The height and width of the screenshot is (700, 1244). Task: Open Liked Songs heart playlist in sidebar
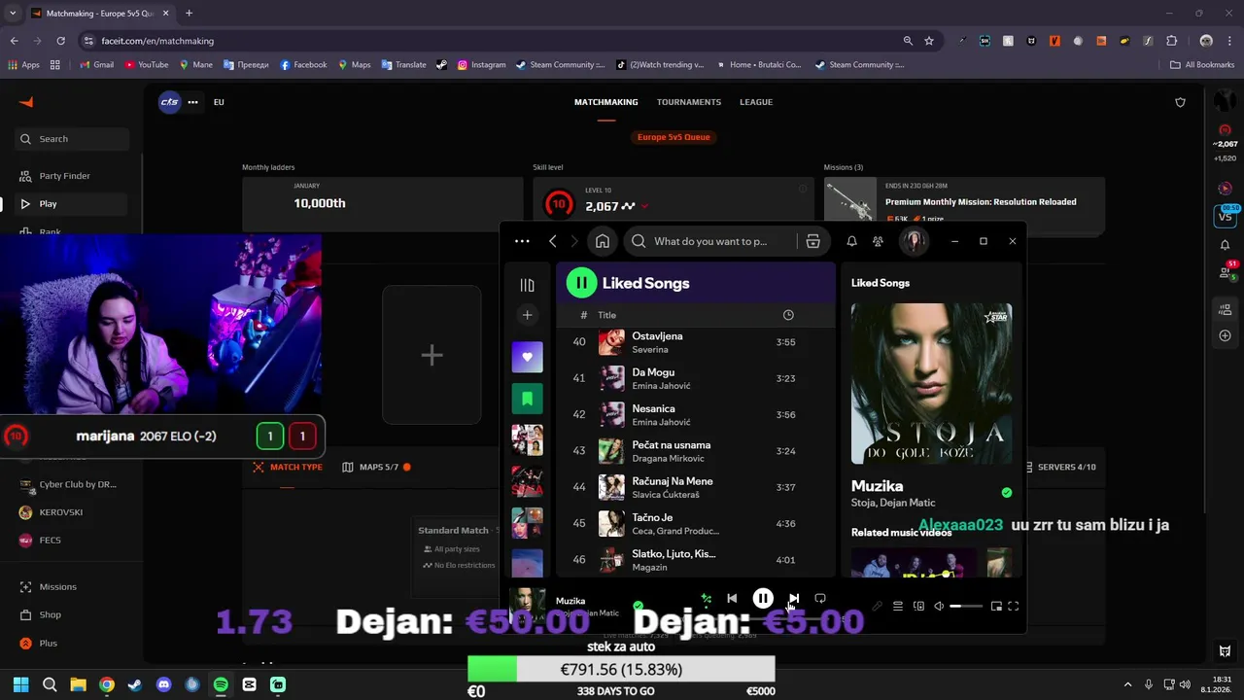pos(528,357)
